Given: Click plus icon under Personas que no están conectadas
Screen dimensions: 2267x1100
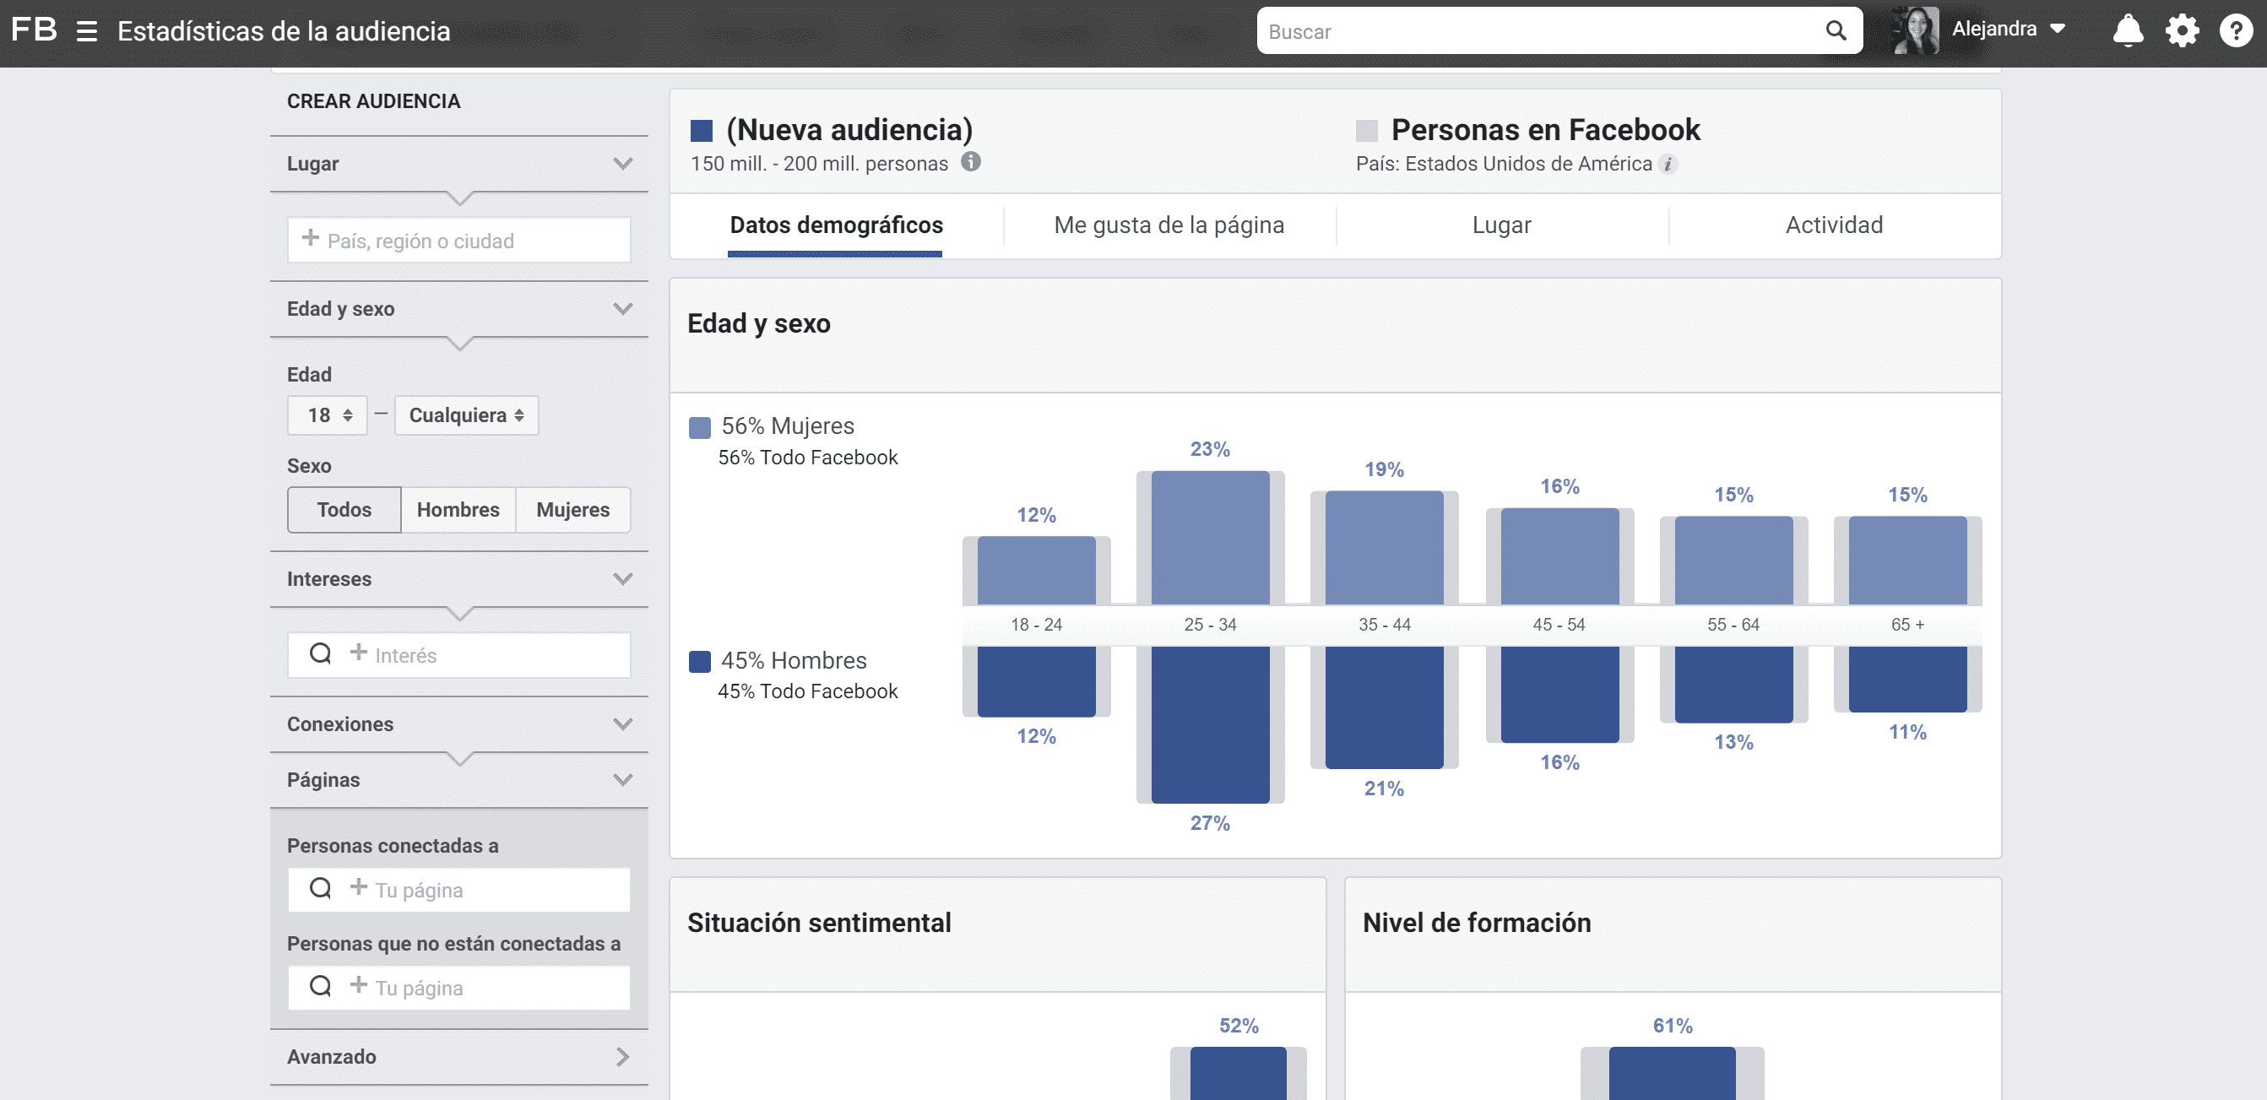Looking at the screenshot, I should (358, 984).
